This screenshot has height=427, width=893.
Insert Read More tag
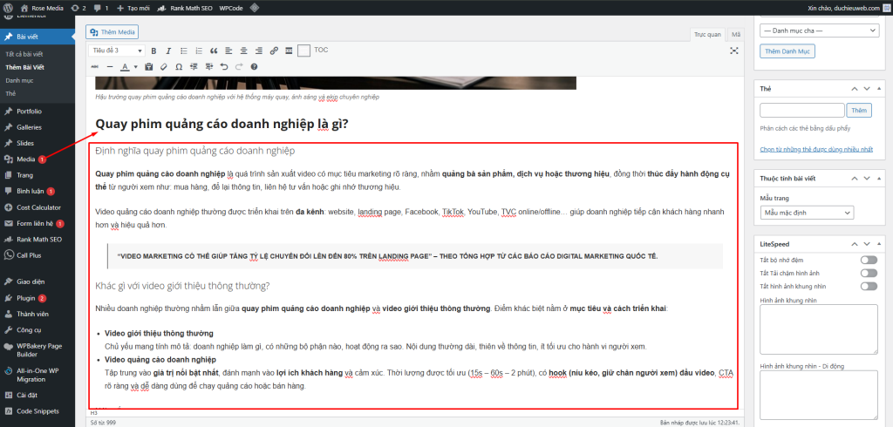tap(289, 51)
